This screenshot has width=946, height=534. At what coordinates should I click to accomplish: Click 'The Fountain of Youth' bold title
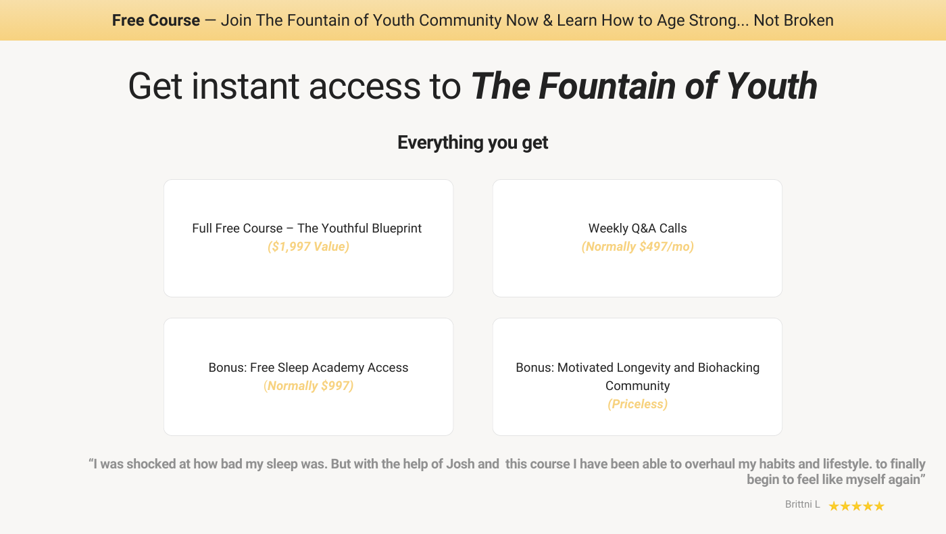(x=644, y=87)
